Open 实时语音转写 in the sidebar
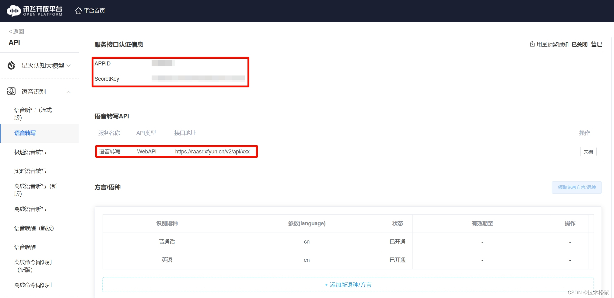614x298 pixels. tap(30, 171)
